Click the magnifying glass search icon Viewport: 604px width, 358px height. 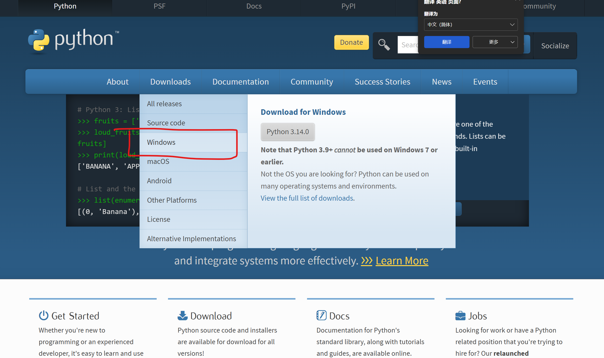[x=384, y=45]
